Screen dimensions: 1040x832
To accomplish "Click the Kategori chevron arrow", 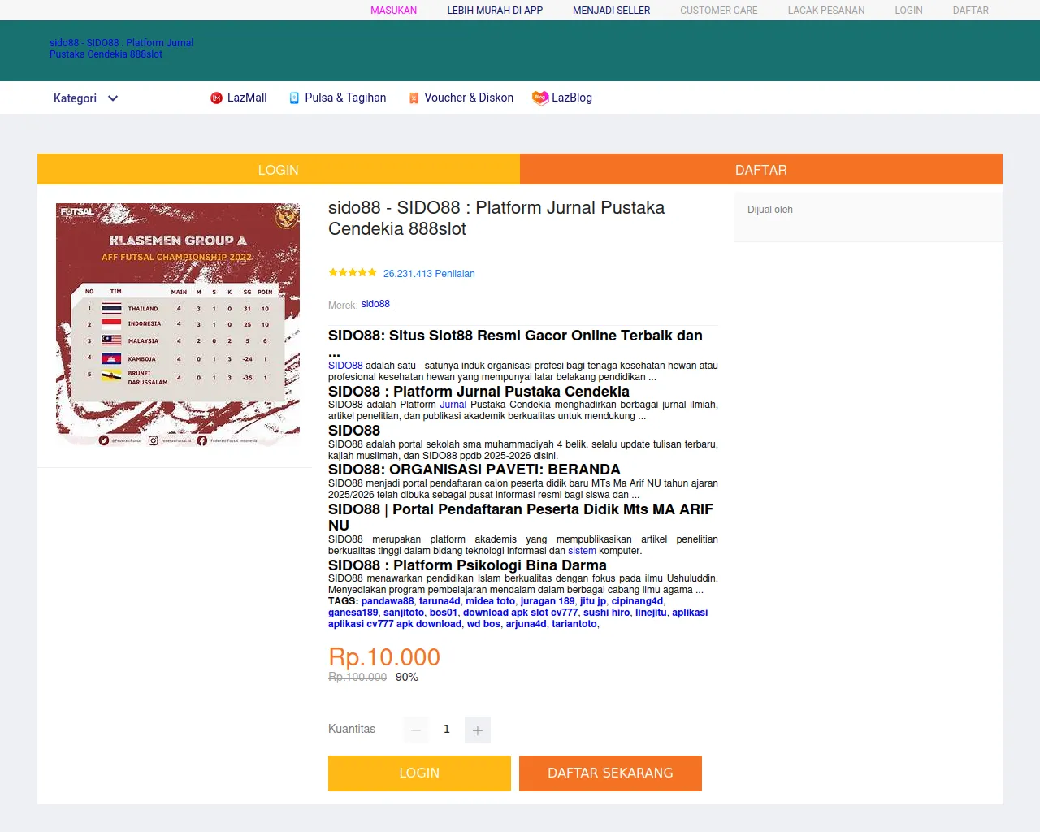I will [x=113, y=98].
